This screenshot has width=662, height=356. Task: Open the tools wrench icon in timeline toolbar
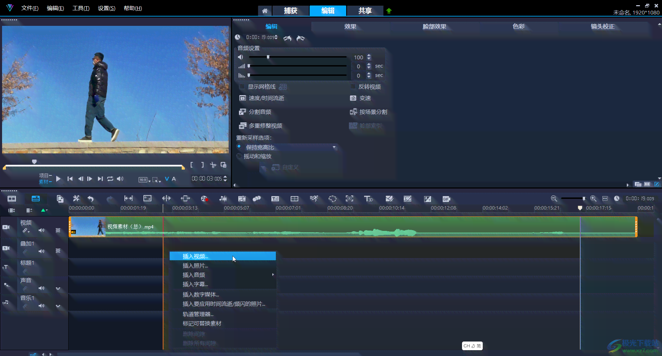76,199
